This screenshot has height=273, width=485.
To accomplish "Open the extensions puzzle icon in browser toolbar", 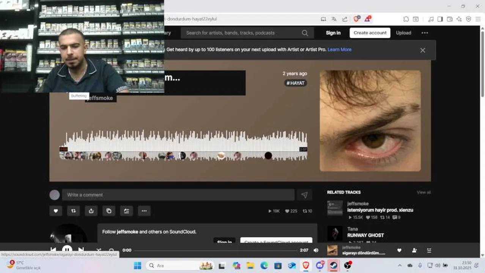I will 406,19.
